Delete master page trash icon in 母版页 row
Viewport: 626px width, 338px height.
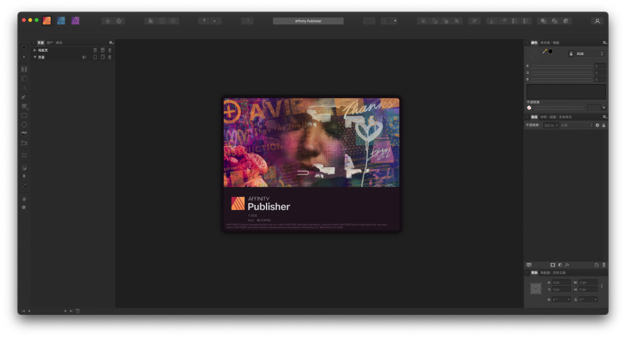pos(110,50)
